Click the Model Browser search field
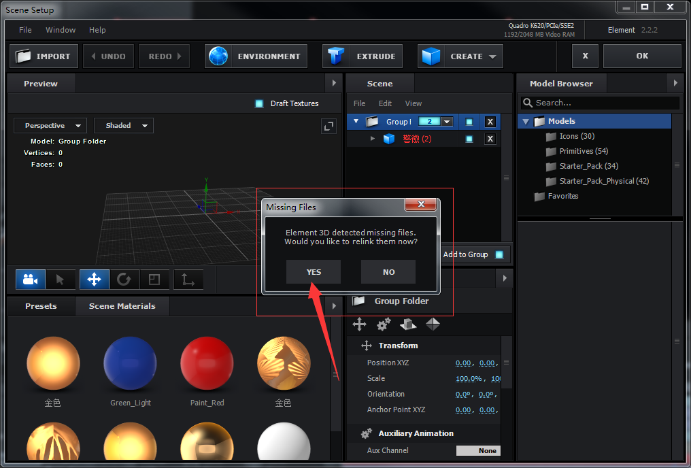 click(601, 103)
